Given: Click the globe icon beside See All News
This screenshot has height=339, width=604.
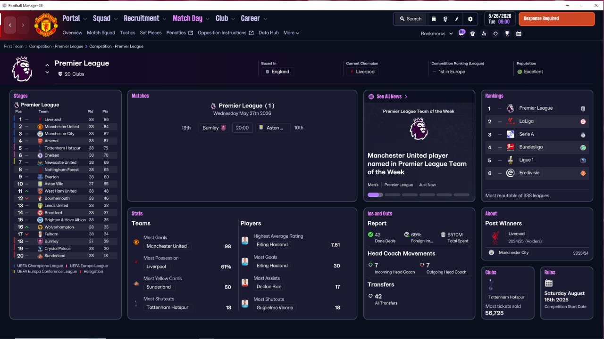Looking at the screenshot, I should (371, 97).
